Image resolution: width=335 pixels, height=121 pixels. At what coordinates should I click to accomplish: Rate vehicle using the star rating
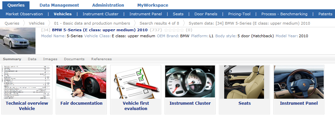(174, 30)
